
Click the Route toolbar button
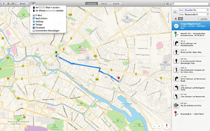click(23, 4)
